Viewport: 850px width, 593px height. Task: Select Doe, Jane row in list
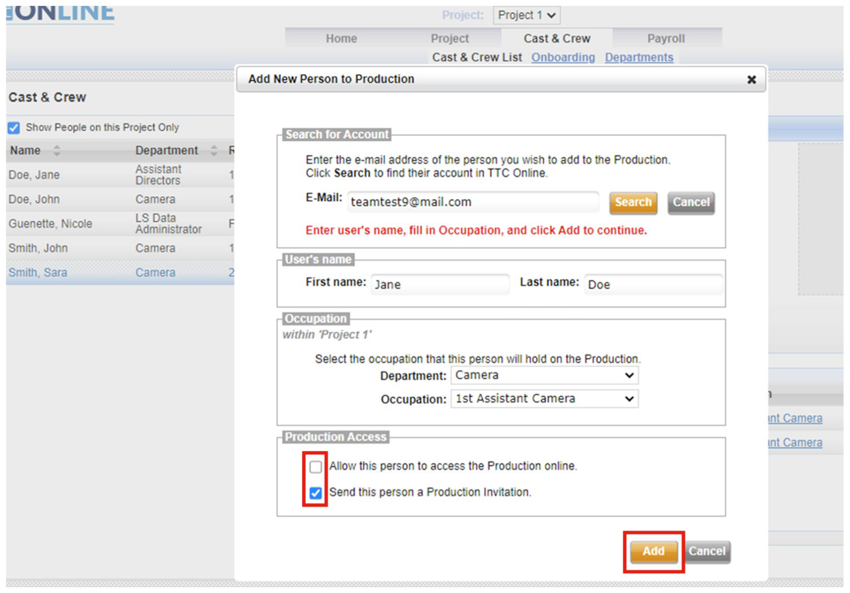(120, 175)
